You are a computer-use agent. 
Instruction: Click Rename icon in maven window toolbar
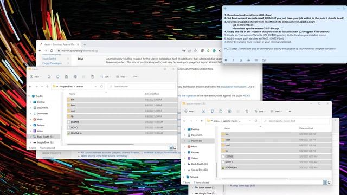pos(75,77)
